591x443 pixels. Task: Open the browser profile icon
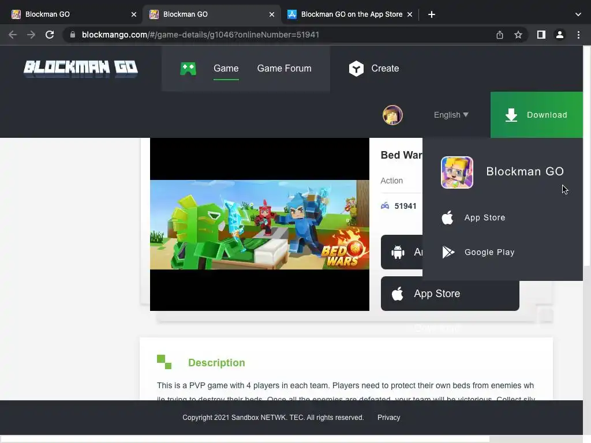[560, 35]
